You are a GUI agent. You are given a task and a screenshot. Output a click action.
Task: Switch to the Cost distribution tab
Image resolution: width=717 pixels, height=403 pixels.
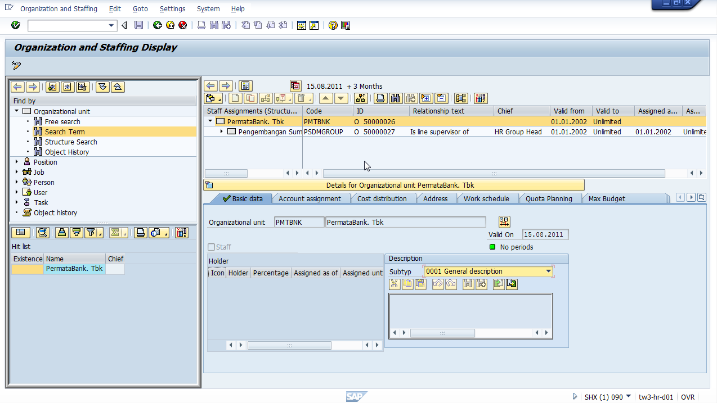[383, 198]
